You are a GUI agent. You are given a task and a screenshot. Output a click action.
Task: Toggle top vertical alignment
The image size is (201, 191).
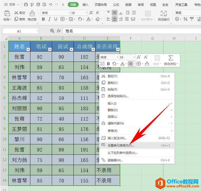(x=108, y=13)
